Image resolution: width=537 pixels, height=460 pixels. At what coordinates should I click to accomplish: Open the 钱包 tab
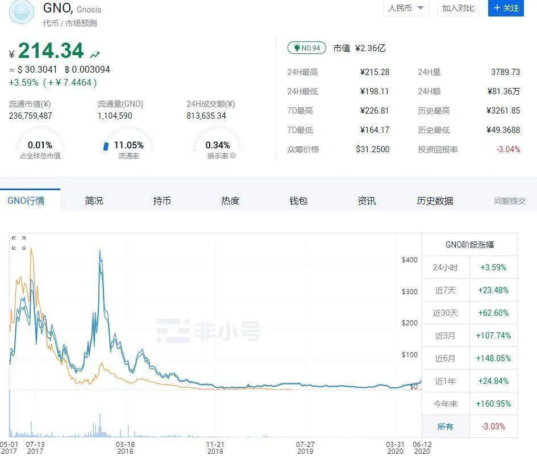(298, 200)
